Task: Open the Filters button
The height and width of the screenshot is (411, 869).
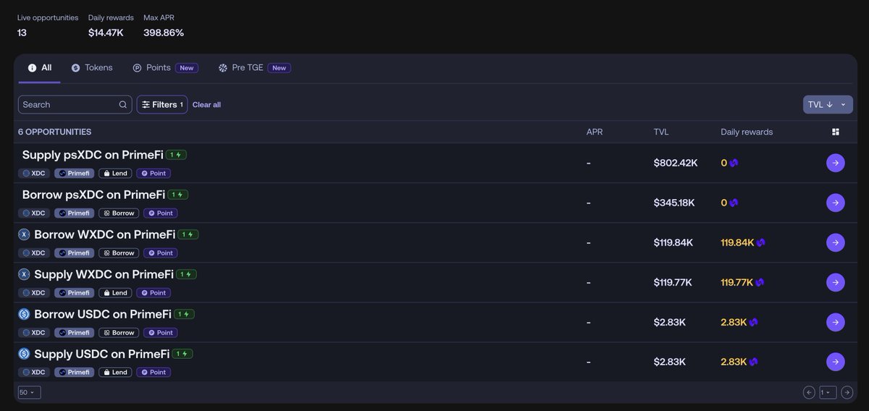Action: click(162, 105)
